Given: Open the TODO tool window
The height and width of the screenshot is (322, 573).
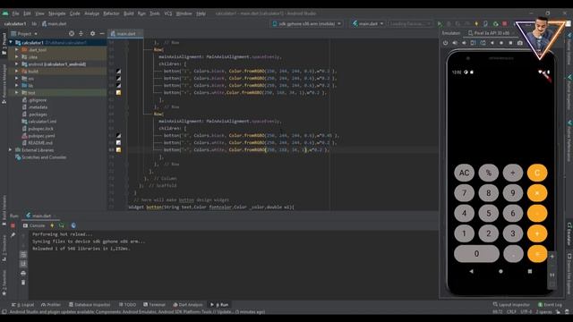Looking at the screenshot, I should 127,304.
